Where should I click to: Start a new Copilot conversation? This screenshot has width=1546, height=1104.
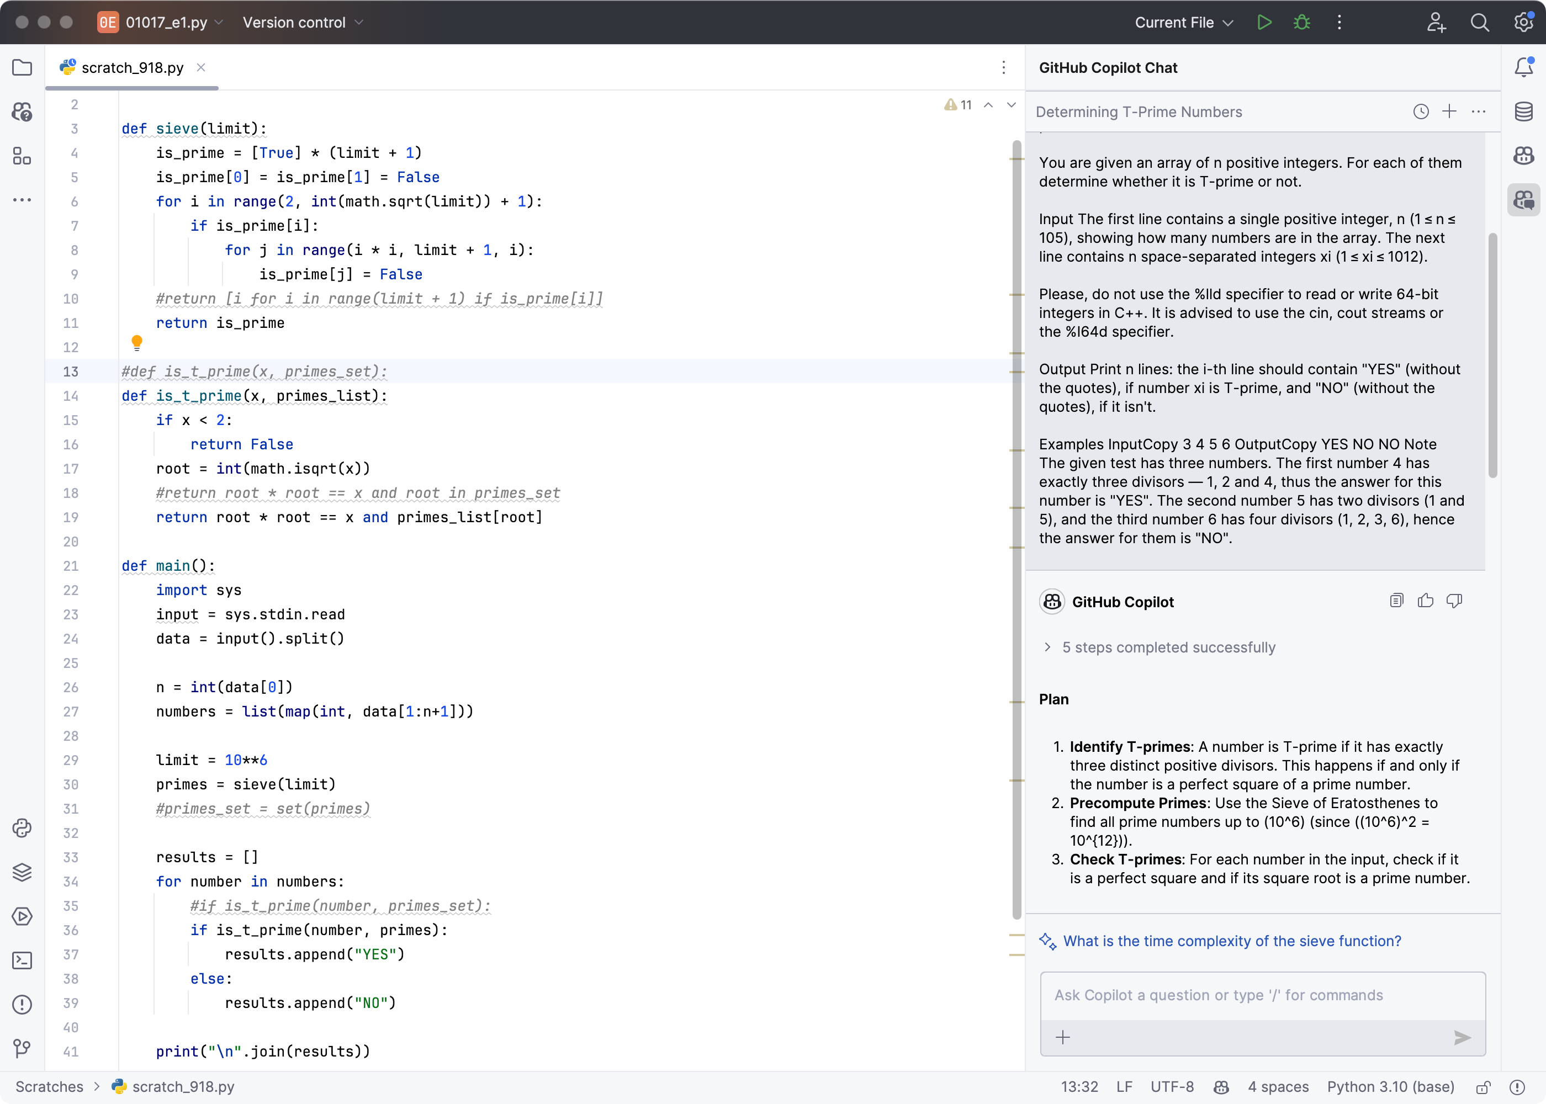[x=1449, y=112]
